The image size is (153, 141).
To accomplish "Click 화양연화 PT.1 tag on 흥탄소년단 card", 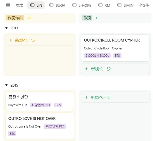I will pos(41,105).
